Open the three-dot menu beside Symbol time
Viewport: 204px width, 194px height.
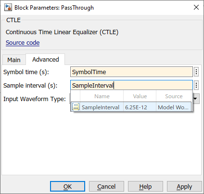[x=196, y=72]
